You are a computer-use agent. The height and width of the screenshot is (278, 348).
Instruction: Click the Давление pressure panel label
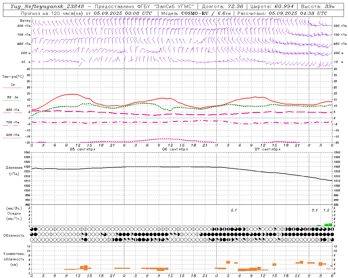(14, 168)
